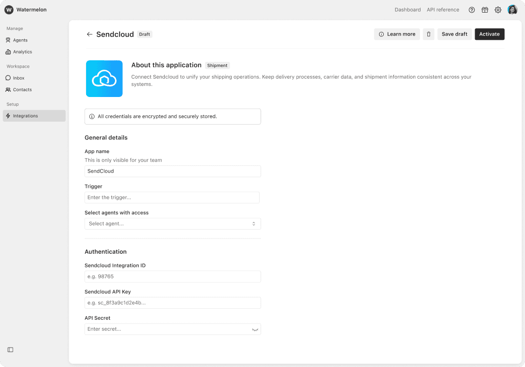Open Inbox in the sidebar
Viewport: 525px width, 367px height.
pyautogui.click(x=34, y=78)
